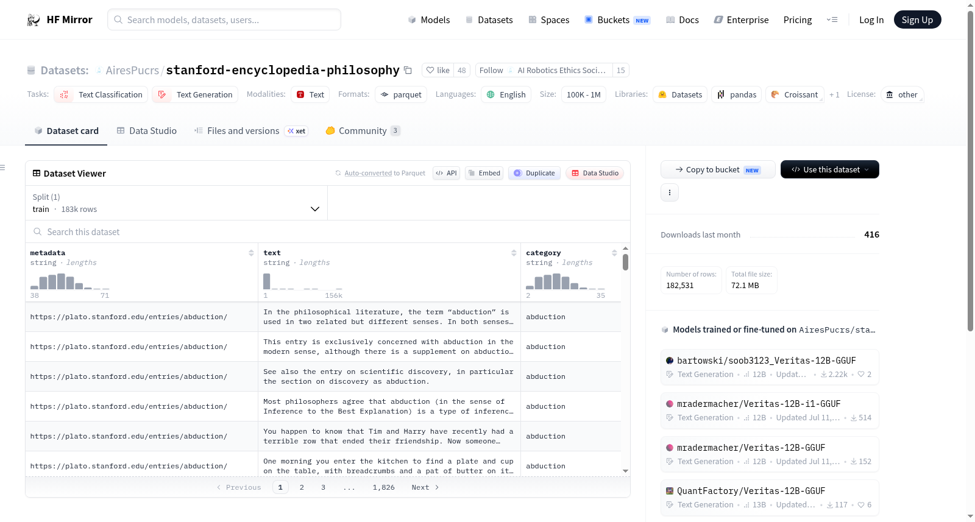975x522 pixels.
Task: Click the Sign Up button
Action: click(917, 19)
